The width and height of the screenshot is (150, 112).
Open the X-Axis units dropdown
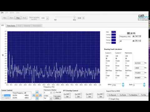click(x=51, y=98)
